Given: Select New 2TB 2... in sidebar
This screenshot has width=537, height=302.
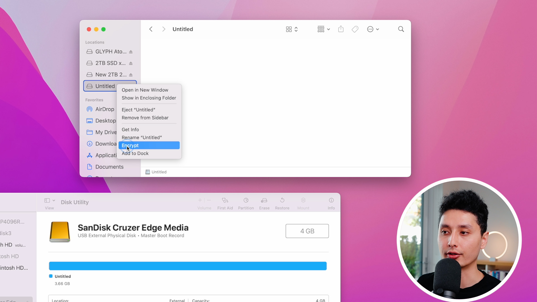Looking at the screenshot, I should click(110, 74).
